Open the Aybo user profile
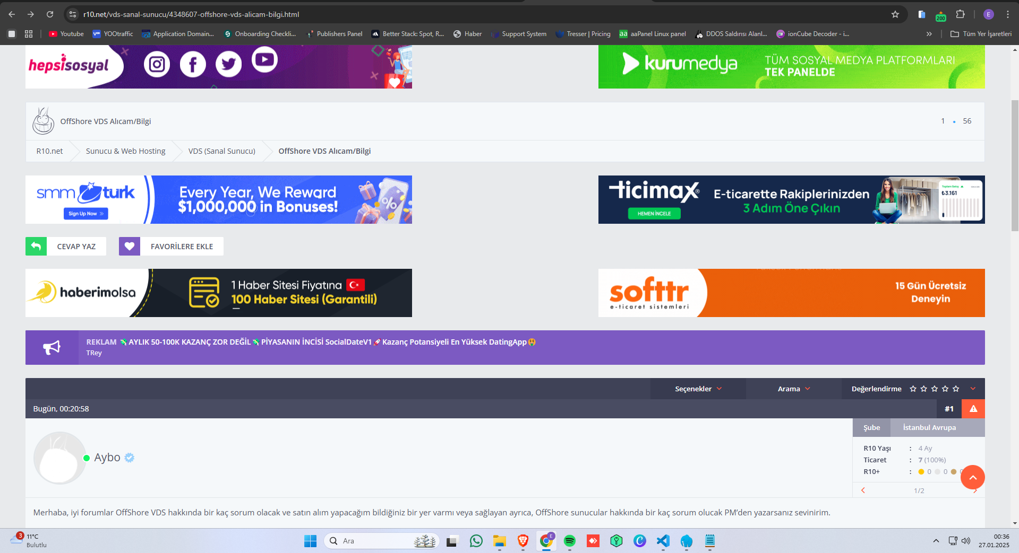1019x553 pixels. [107, 458]
